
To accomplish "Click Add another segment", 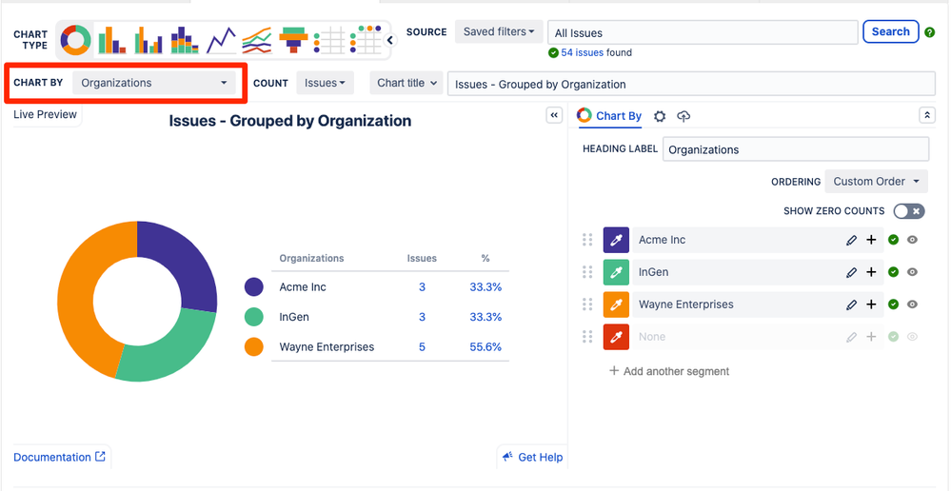I will 669,371.
